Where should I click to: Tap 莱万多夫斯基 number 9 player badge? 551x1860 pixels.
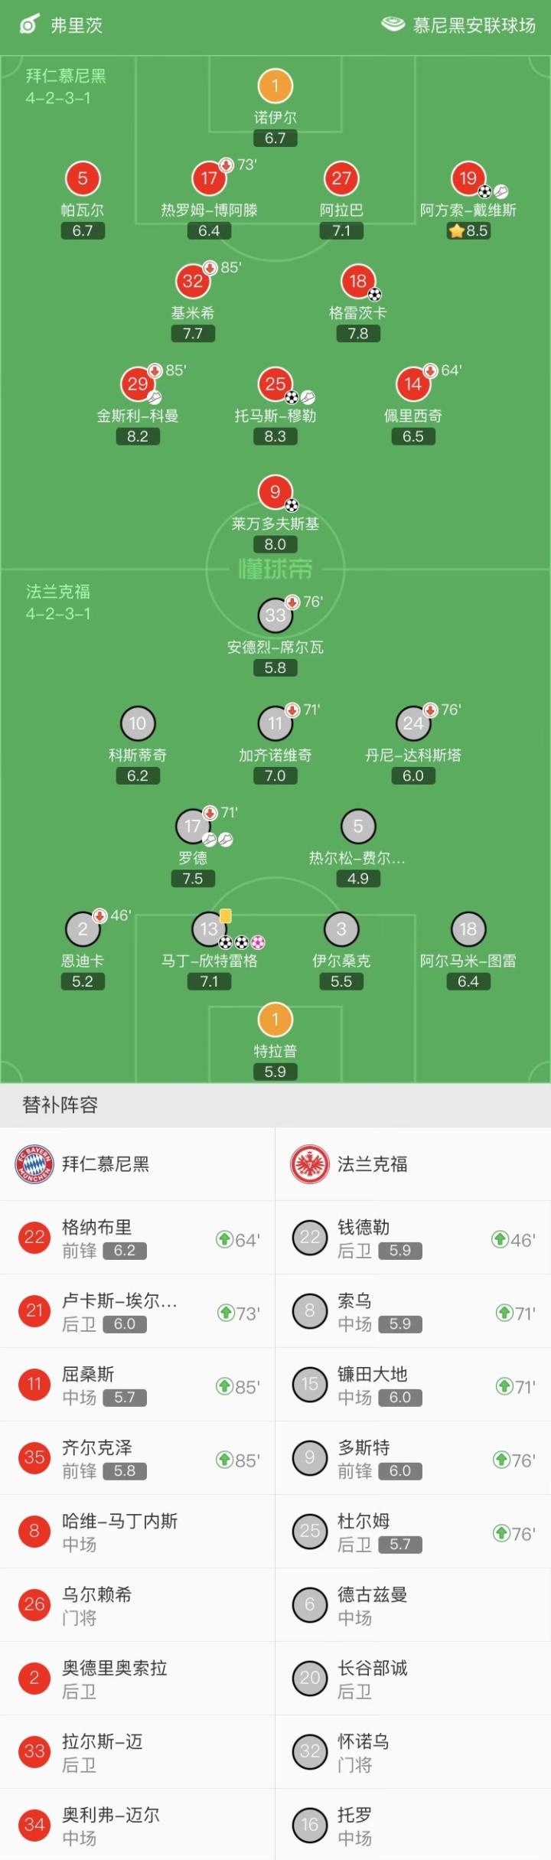[x=275, y=492]
